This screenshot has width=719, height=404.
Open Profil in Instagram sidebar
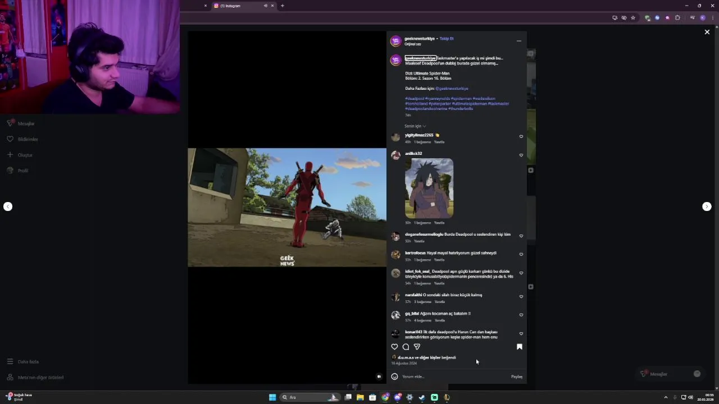[17, 171]
